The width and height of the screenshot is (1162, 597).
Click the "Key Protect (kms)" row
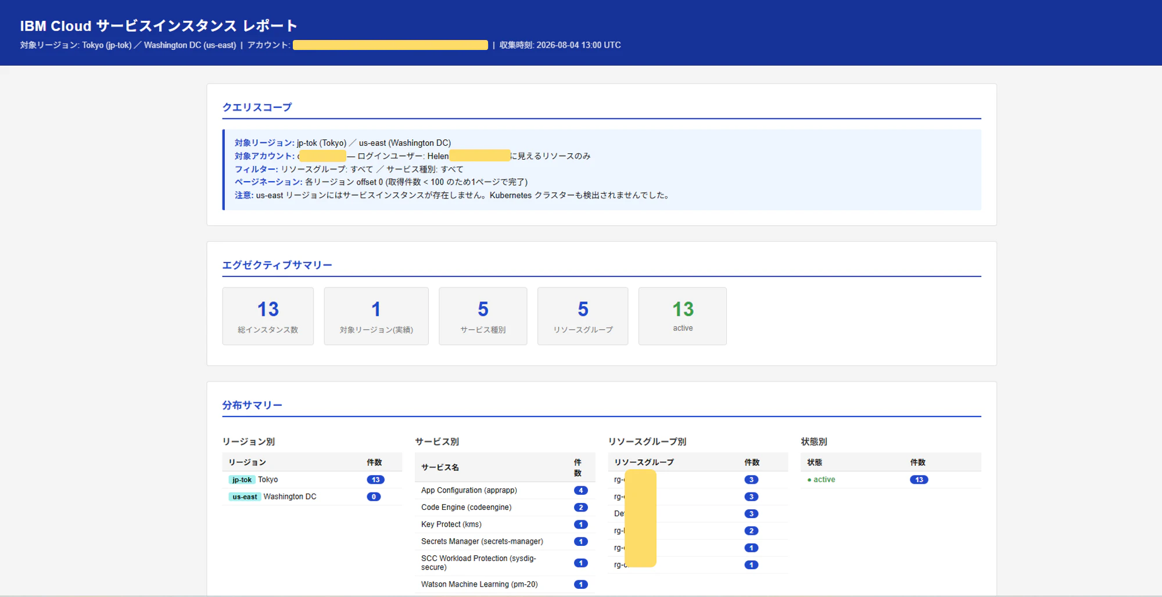505,524
